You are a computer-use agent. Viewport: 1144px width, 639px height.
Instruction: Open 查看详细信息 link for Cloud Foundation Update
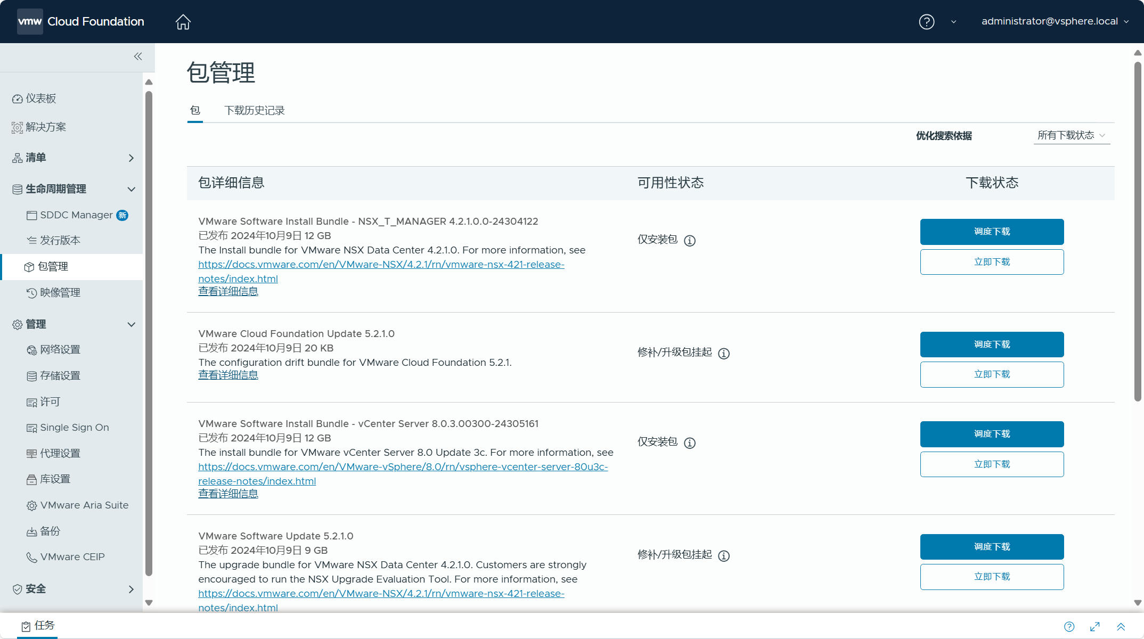[228, 375]
